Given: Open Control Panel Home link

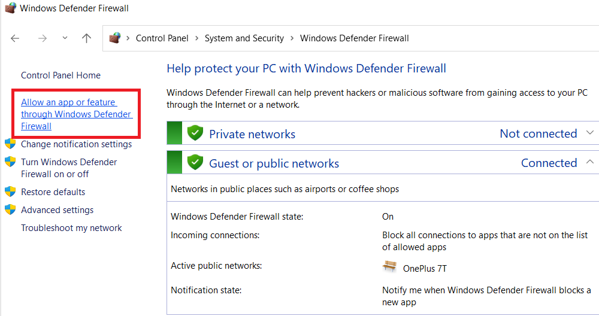Looking at the screenshot, I should tap(60, 75).
